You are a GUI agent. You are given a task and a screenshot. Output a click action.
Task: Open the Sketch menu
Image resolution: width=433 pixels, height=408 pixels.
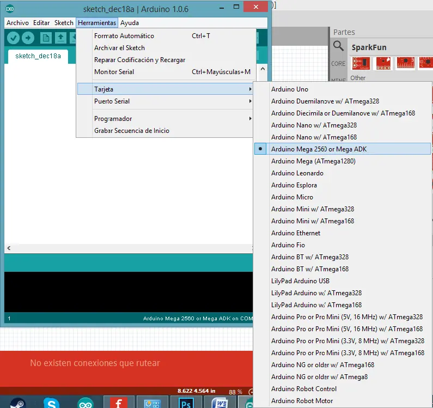coord(64,23)
